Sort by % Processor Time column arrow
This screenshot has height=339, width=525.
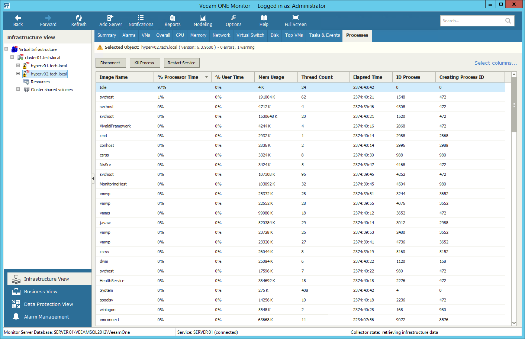tap(206, 77)
